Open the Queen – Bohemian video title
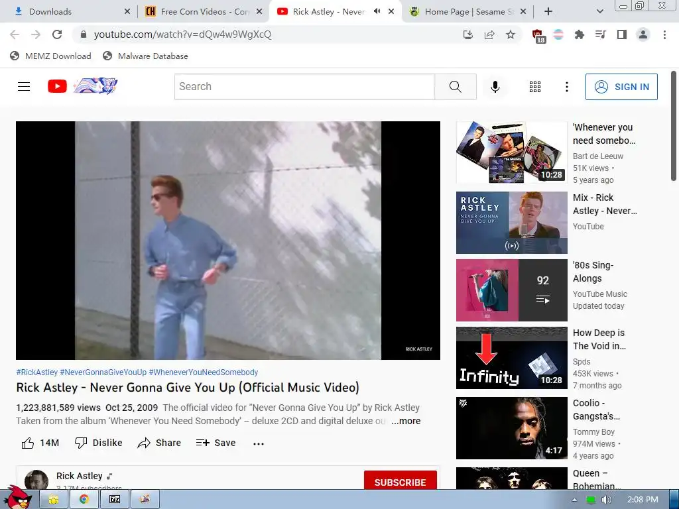 pyautogui.click(x=596, y=480)
